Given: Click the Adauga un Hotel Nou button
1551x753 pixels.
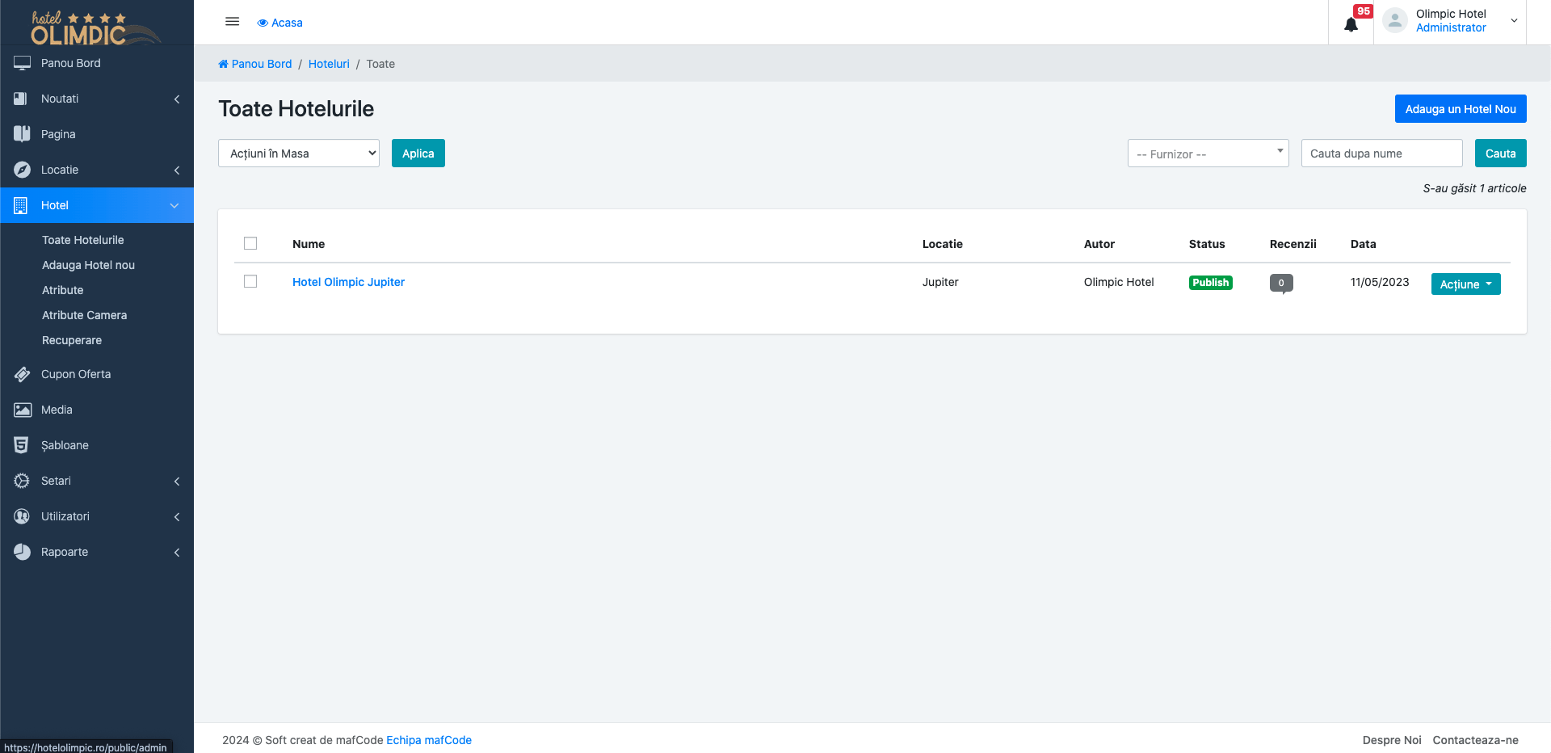Looking at the screenshot, I should pos(1461,109).
